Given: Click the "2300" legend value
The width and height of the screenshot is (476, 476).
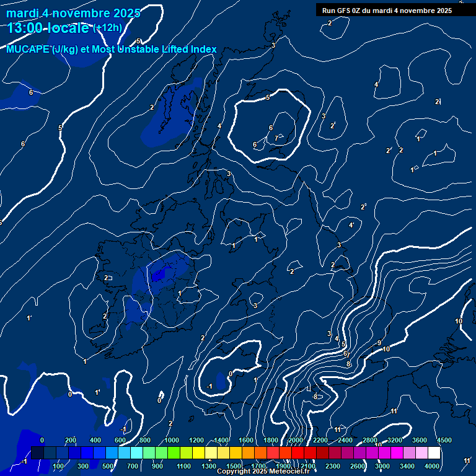Looking at the screenshot, I should 333,466.
